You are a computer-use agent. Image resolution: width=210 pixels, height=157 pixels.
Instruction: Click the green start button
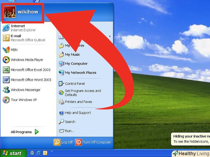(13, 153)
